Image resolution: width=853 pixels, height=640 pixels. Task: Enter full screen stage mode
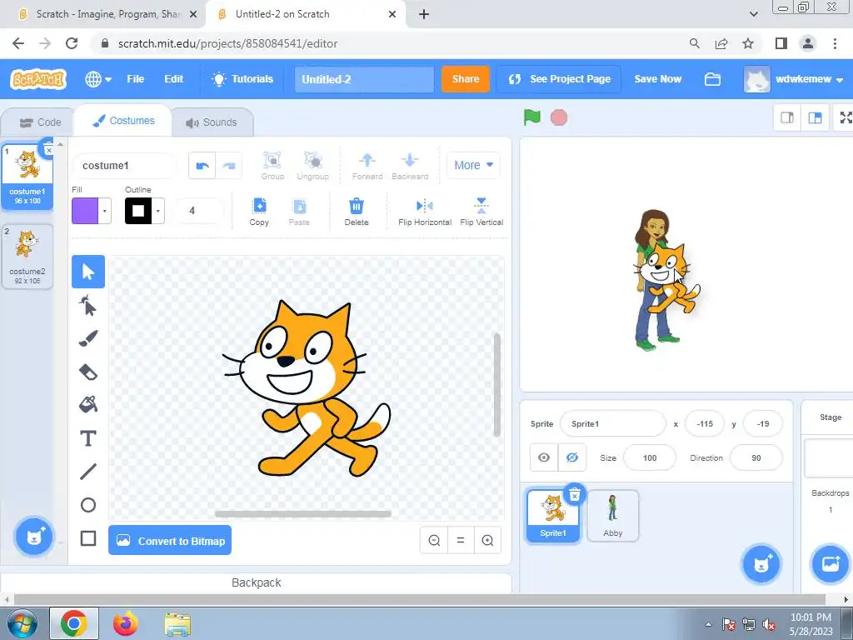coord(845,117)
